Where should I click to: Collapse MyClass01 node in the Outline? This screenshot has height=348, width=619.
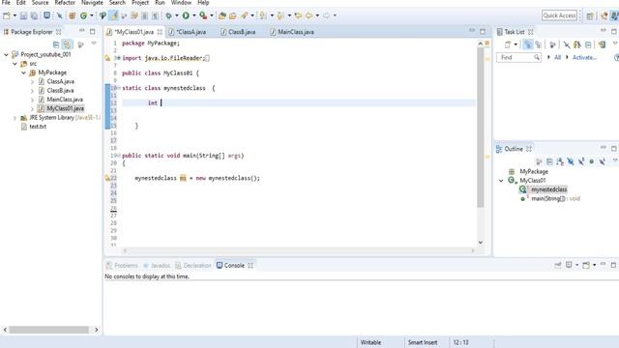[x=501, y=181]
